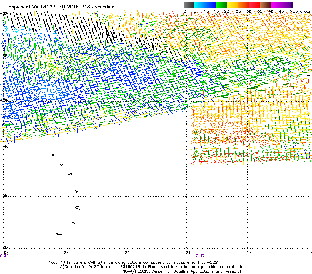Click the purple '6:52' pass time label

4,256
